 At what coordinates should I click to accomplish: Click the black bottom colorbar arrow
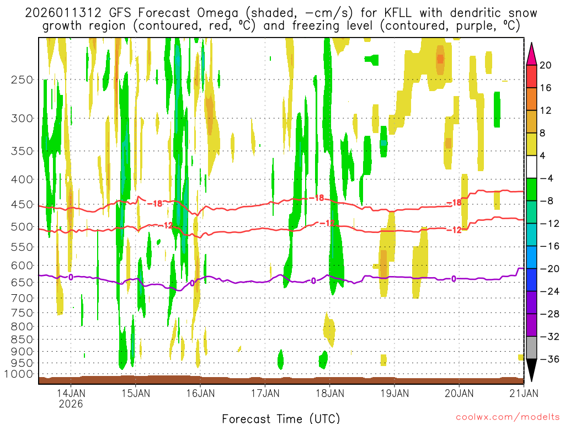531,370
